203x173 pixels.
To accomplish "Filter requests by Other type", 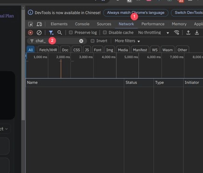I will pyautogui.click(x=182, y=50).
